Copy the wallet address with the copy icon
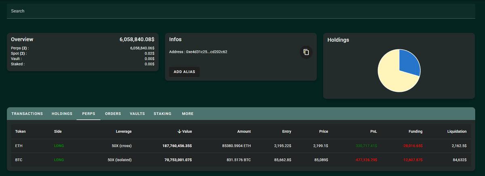Image resolution: width=485 pixels, height=176 pixels. (306, 52)
